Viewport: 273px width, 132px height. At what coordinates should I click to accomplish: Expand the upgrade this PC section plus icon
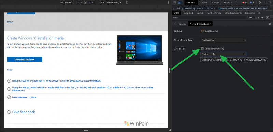pyautogui.click(x=9, y=81)
